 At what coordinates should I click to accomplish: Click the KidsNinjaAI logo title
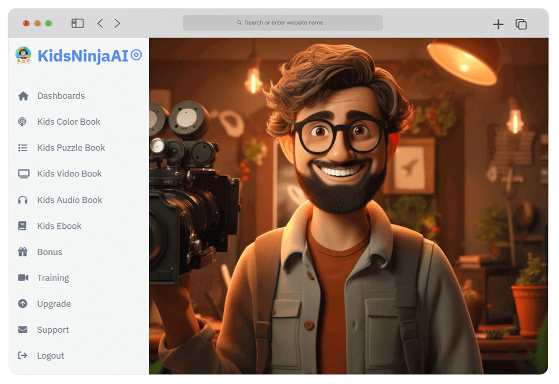pos(82,56)
